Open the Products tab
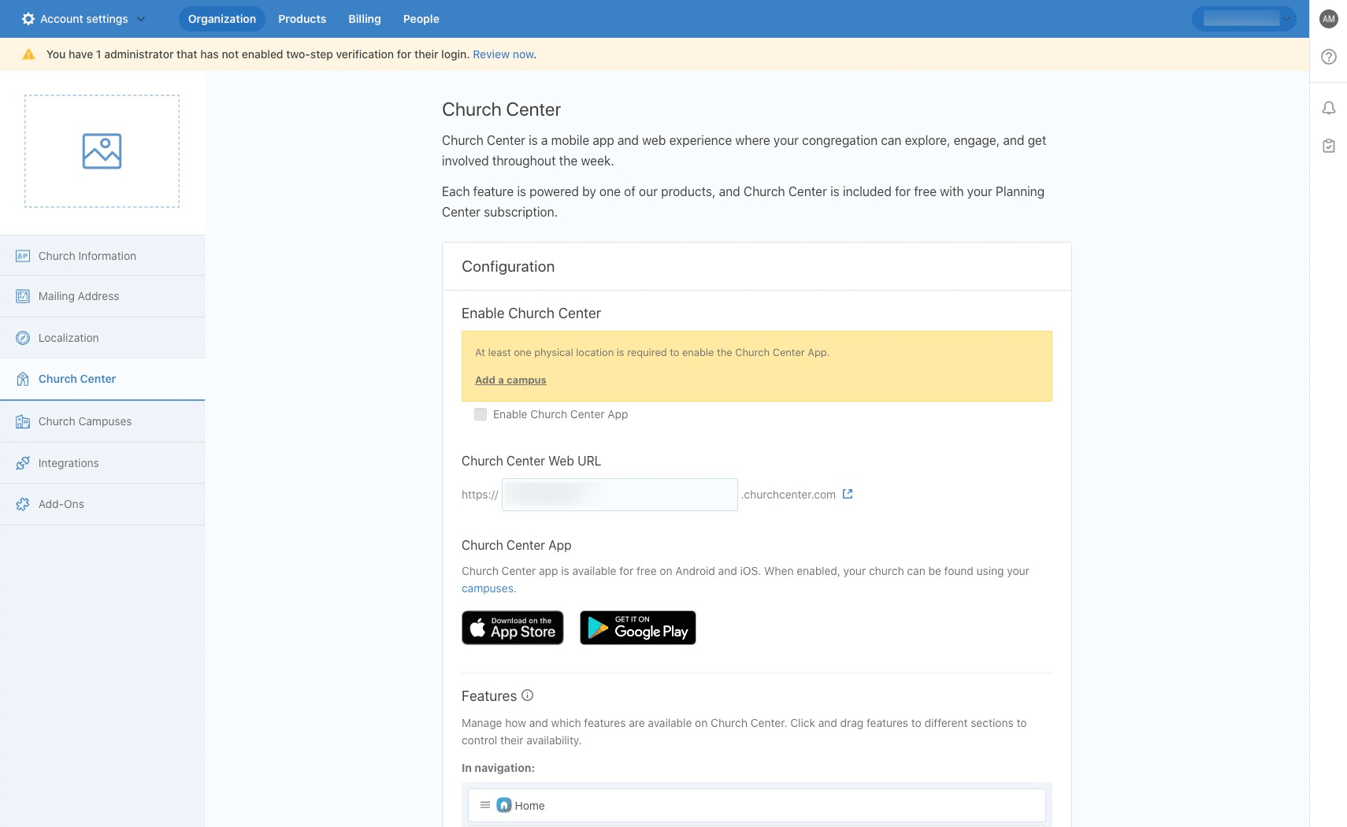Screen dimensions: 1347x827 click(302, 19)
